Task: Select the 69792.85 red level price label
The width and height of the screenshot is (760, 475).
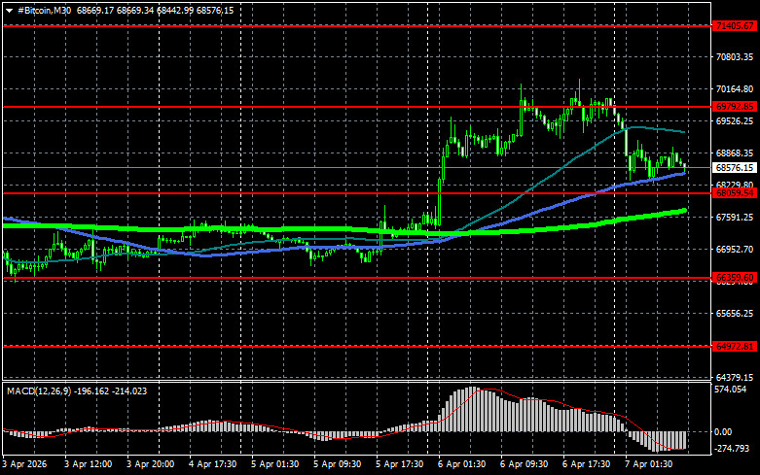Action: point(735,107)
